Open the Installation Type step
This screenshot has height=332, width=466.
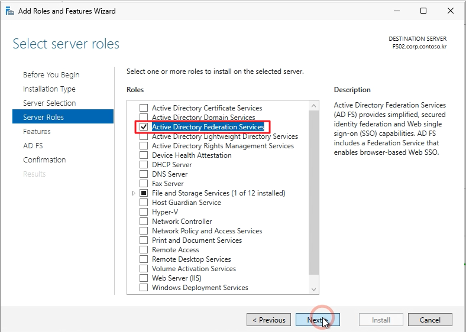(49, 89)
